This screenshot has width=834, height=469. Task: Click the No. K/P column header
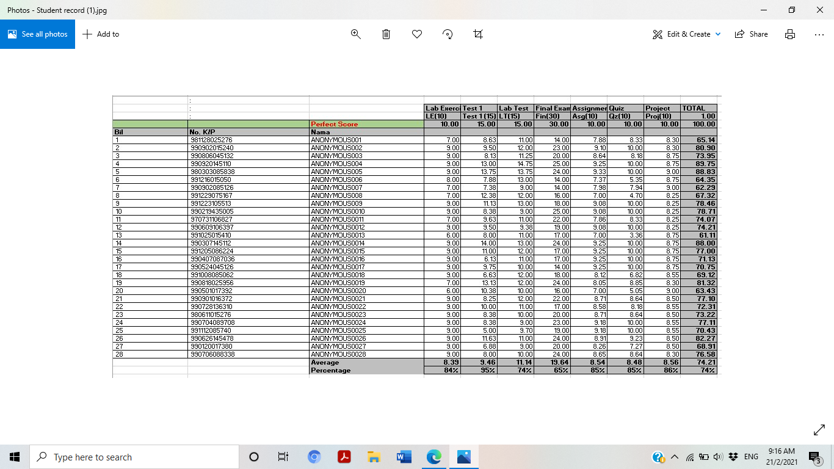point(203,132)
